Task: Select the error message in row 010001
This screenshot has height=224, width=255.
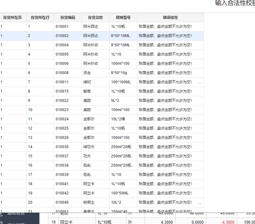Action: [x=165, y=27]
